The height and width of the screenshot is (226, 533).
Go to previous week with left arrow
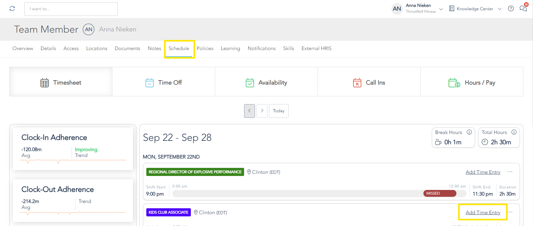pos(249,111)
